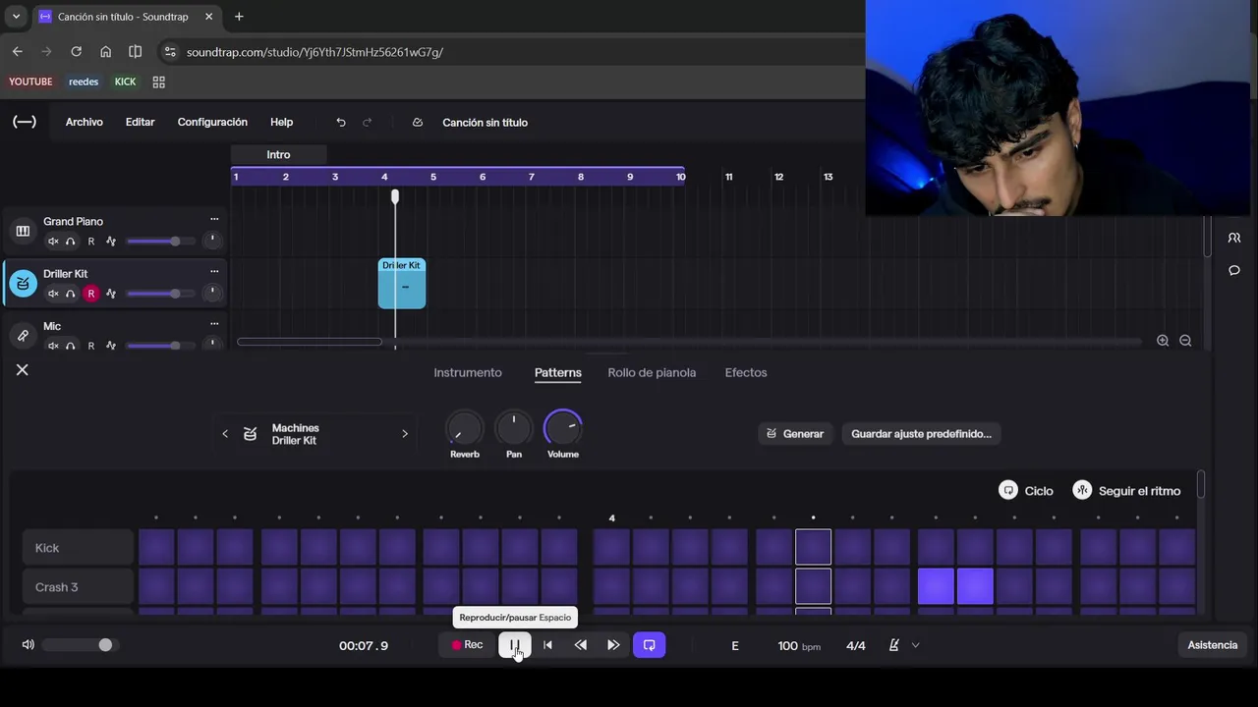Screen dimensions: 1258x707
Task: Activate the highlighted Kick step pad
Action: tap(813, 547)
